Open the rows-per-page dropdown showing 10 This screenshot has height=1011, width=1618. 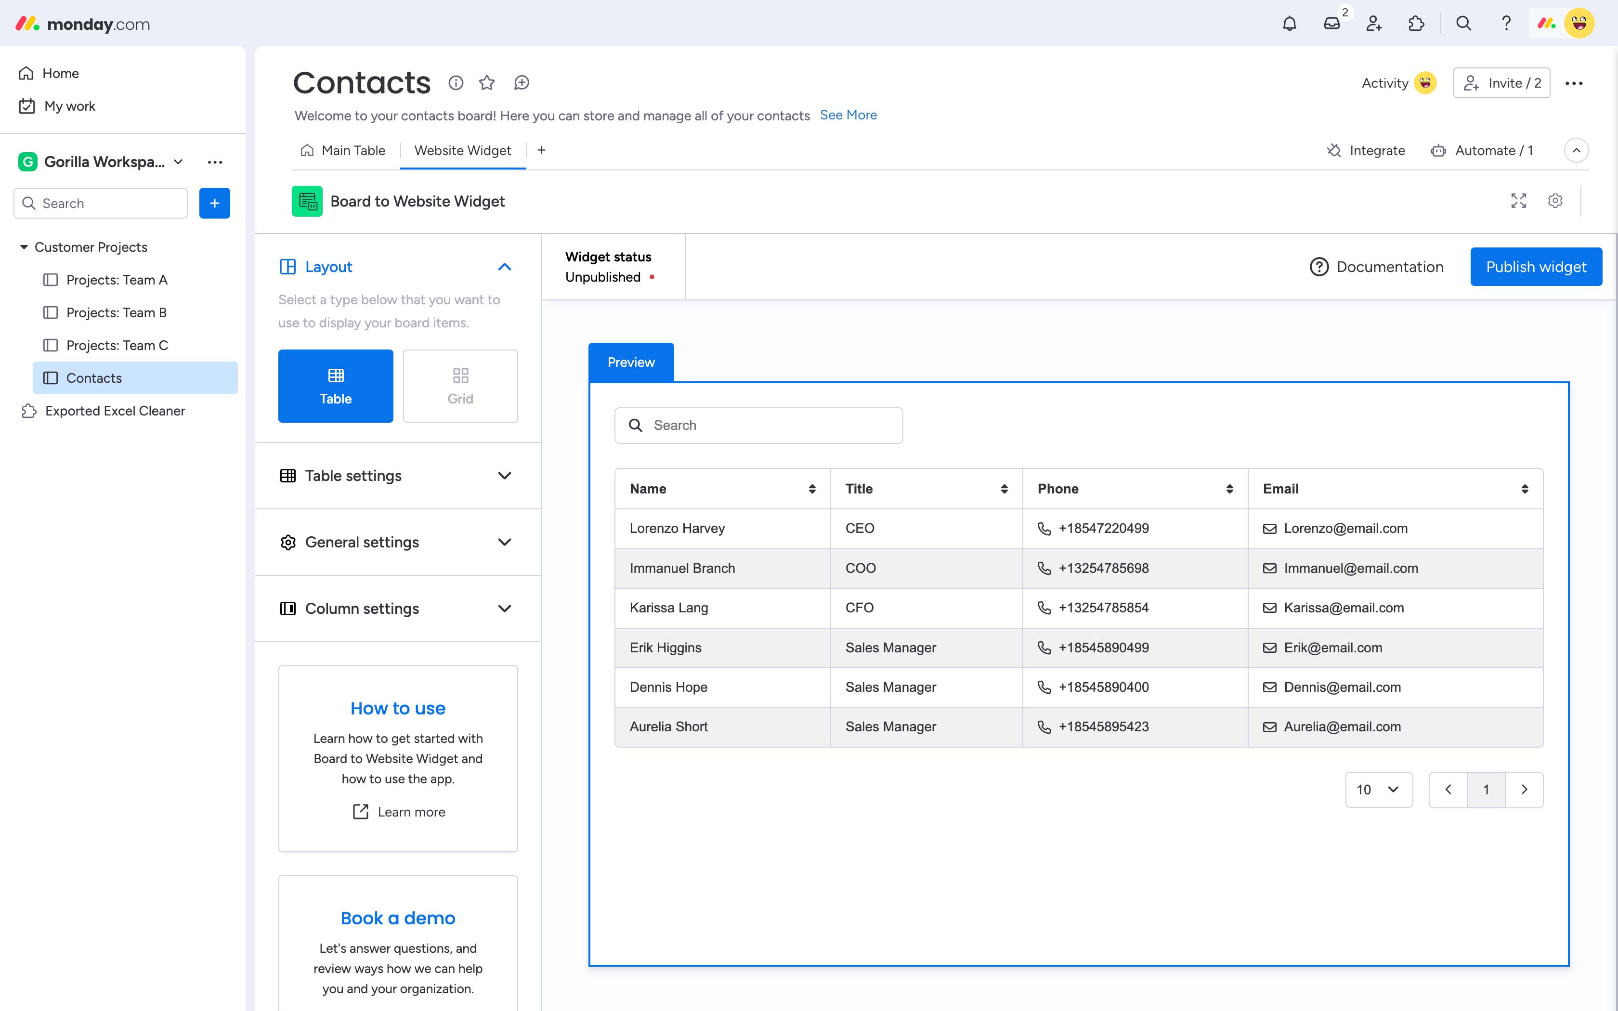pyautogui.click(x=1378, y=790)
